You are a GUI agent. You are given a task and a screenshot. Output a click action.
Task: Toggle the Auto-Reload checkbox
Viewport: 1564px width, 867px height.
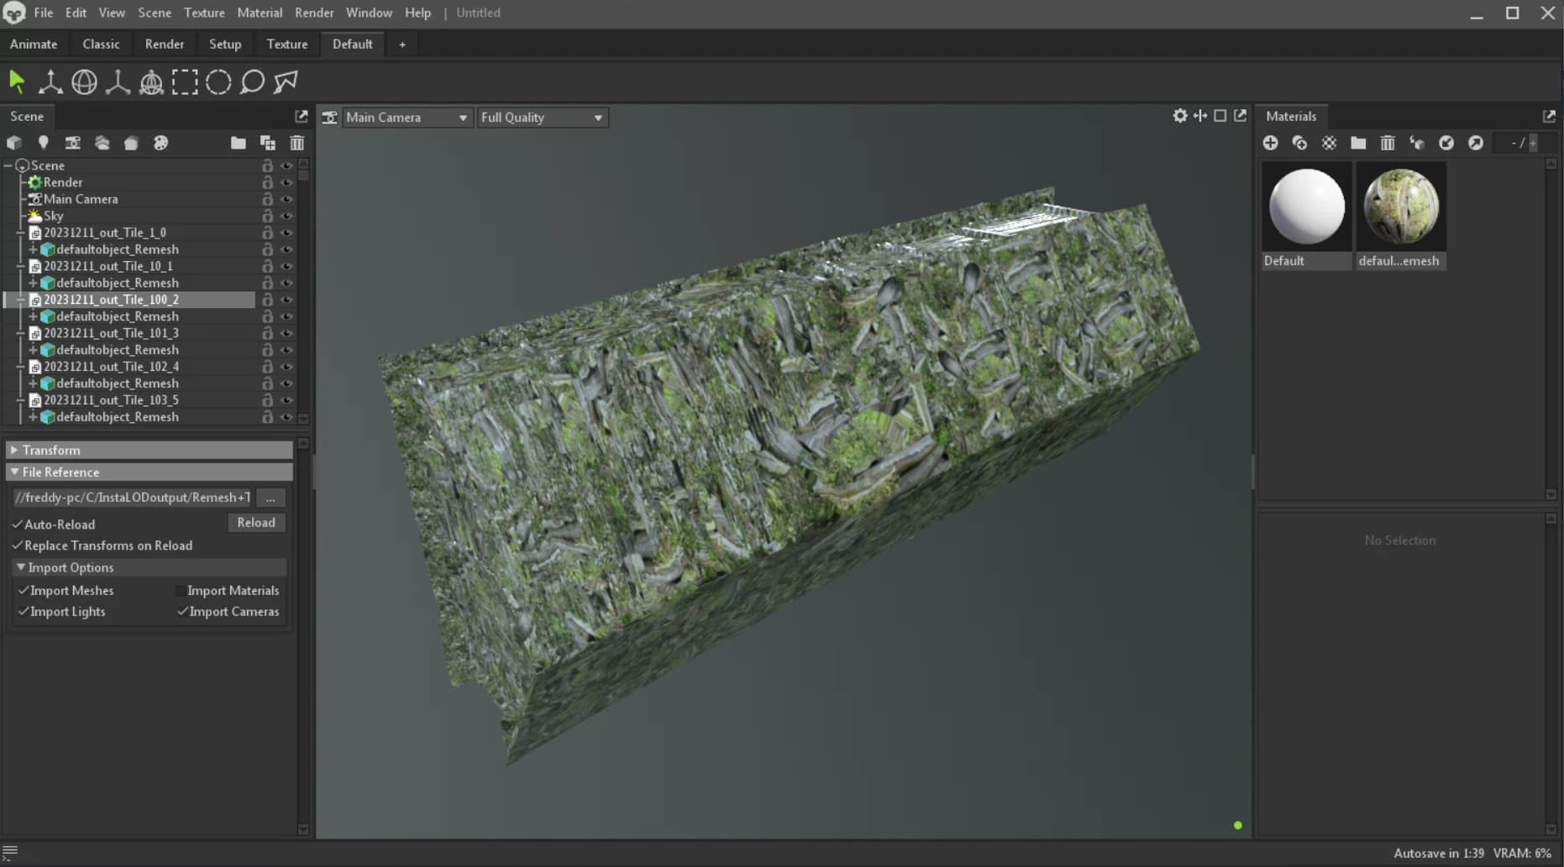18,524
